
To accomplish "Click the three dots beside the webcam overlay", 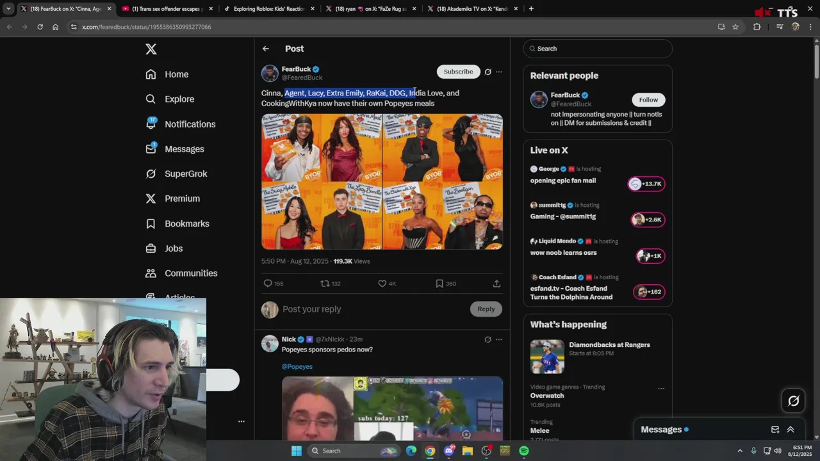I will [x=242, y=421].
